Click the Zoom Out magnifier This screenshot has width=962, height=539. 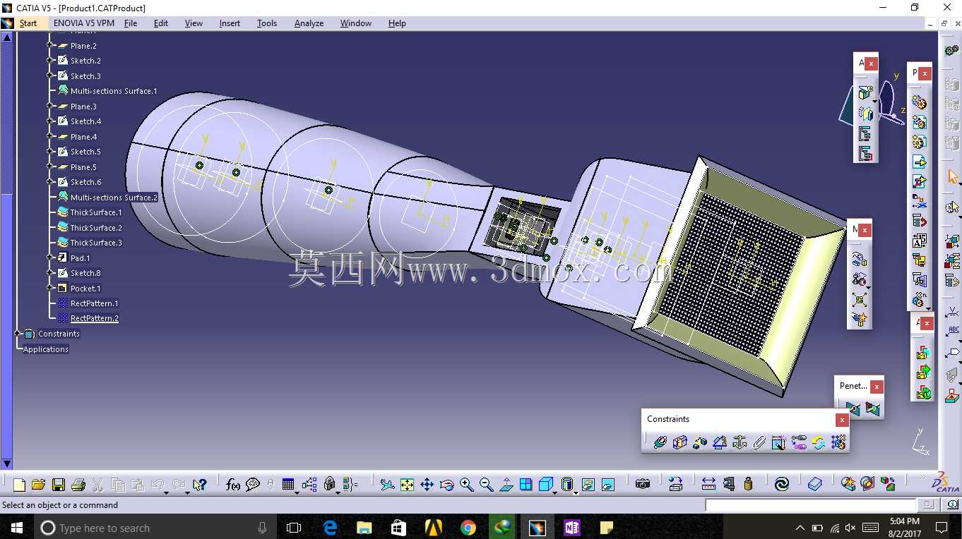click(x=486, y=485)
